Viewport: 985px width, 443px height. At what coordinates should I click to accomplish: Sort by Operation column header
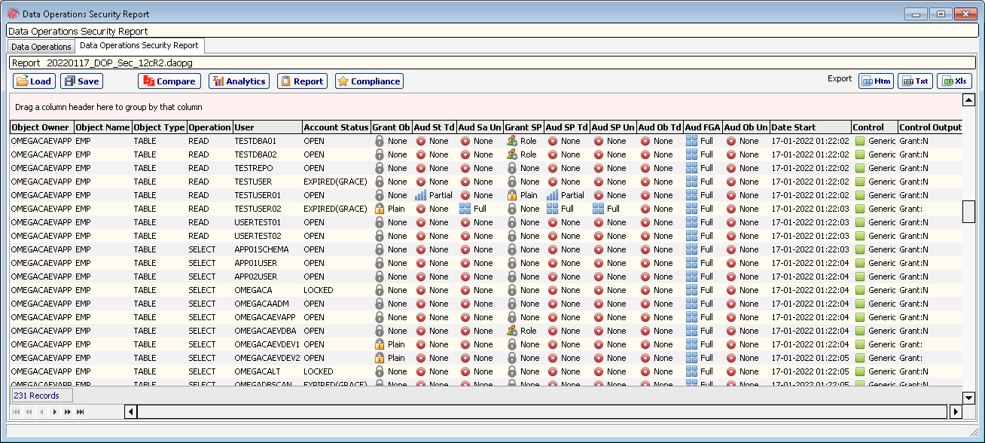tap(210, 127)
